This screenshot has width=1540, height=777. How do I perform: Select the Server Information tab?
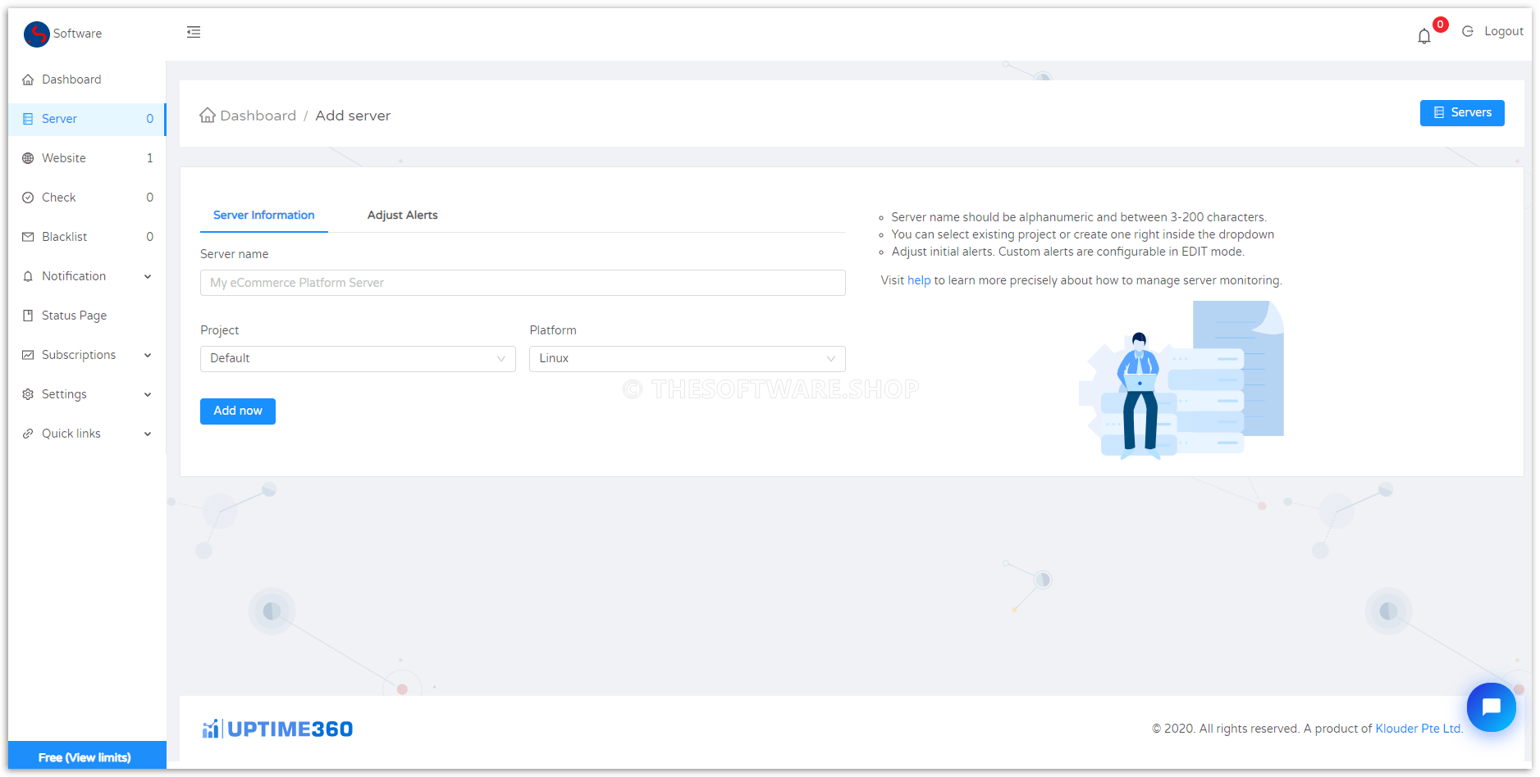[263, 215]
